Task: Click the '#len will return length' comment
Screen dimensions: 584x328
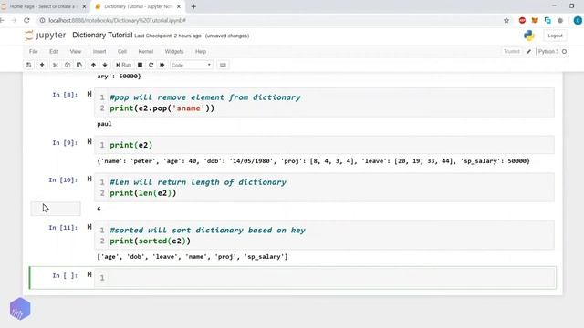Action: pos(198,182)
